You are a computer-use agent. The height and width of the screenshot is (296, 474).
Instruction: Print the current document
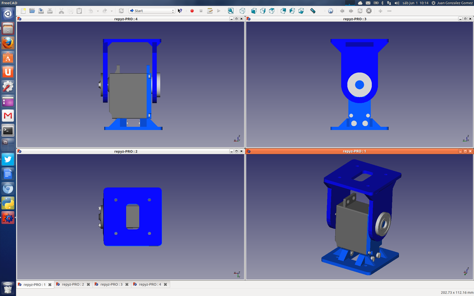(50, 11)
